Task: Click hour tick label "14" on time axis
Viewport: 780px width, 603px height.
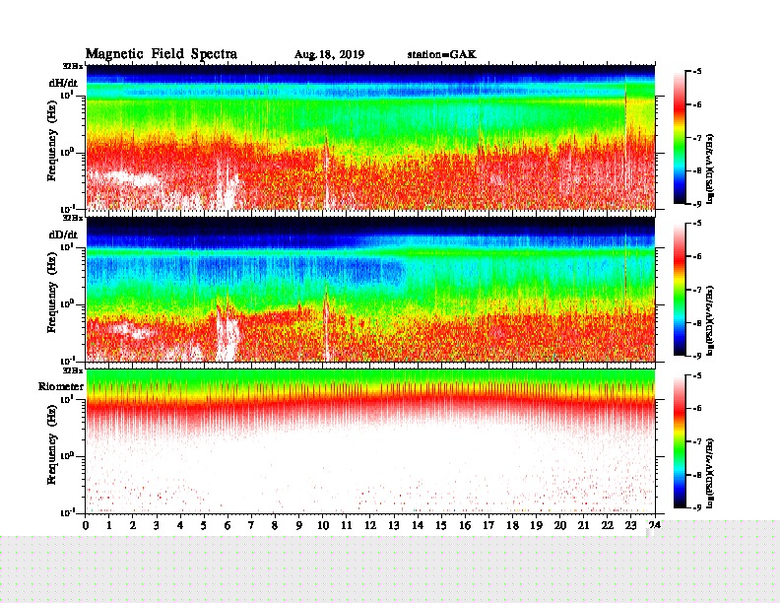Action: [x=418, y=525]
